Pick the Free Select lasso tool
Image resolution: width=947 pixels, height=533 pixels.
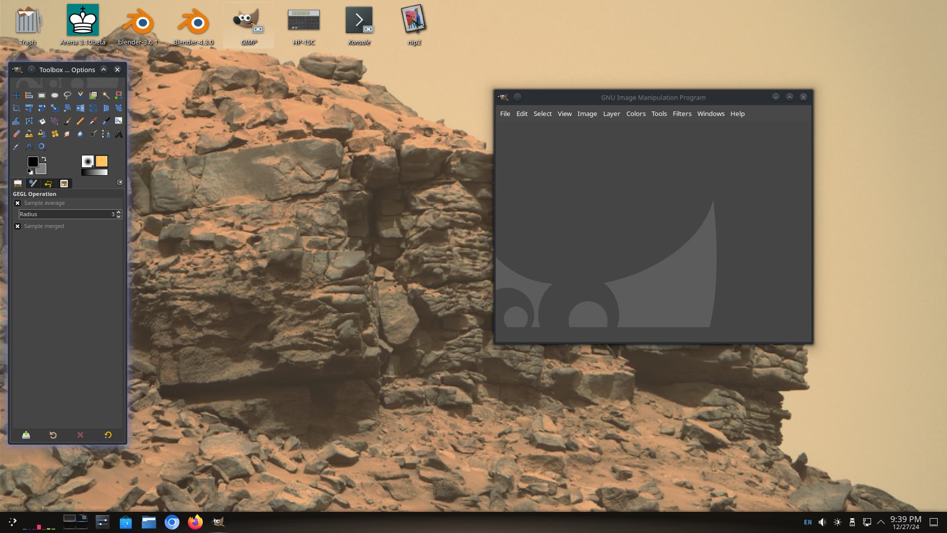click(68, 95)
